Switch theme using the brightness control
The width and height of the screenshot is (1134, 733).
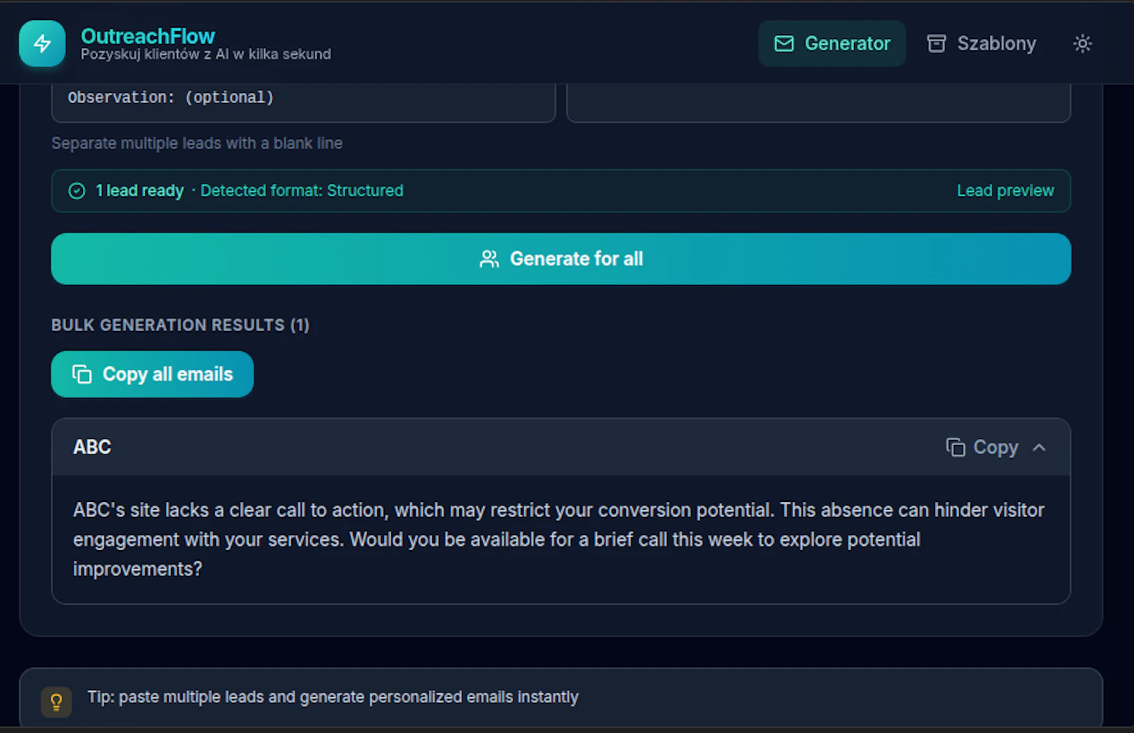[1082, 43]
